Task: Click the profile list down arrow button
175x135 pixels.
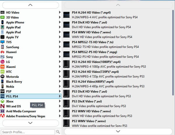Action: (118, 131)
